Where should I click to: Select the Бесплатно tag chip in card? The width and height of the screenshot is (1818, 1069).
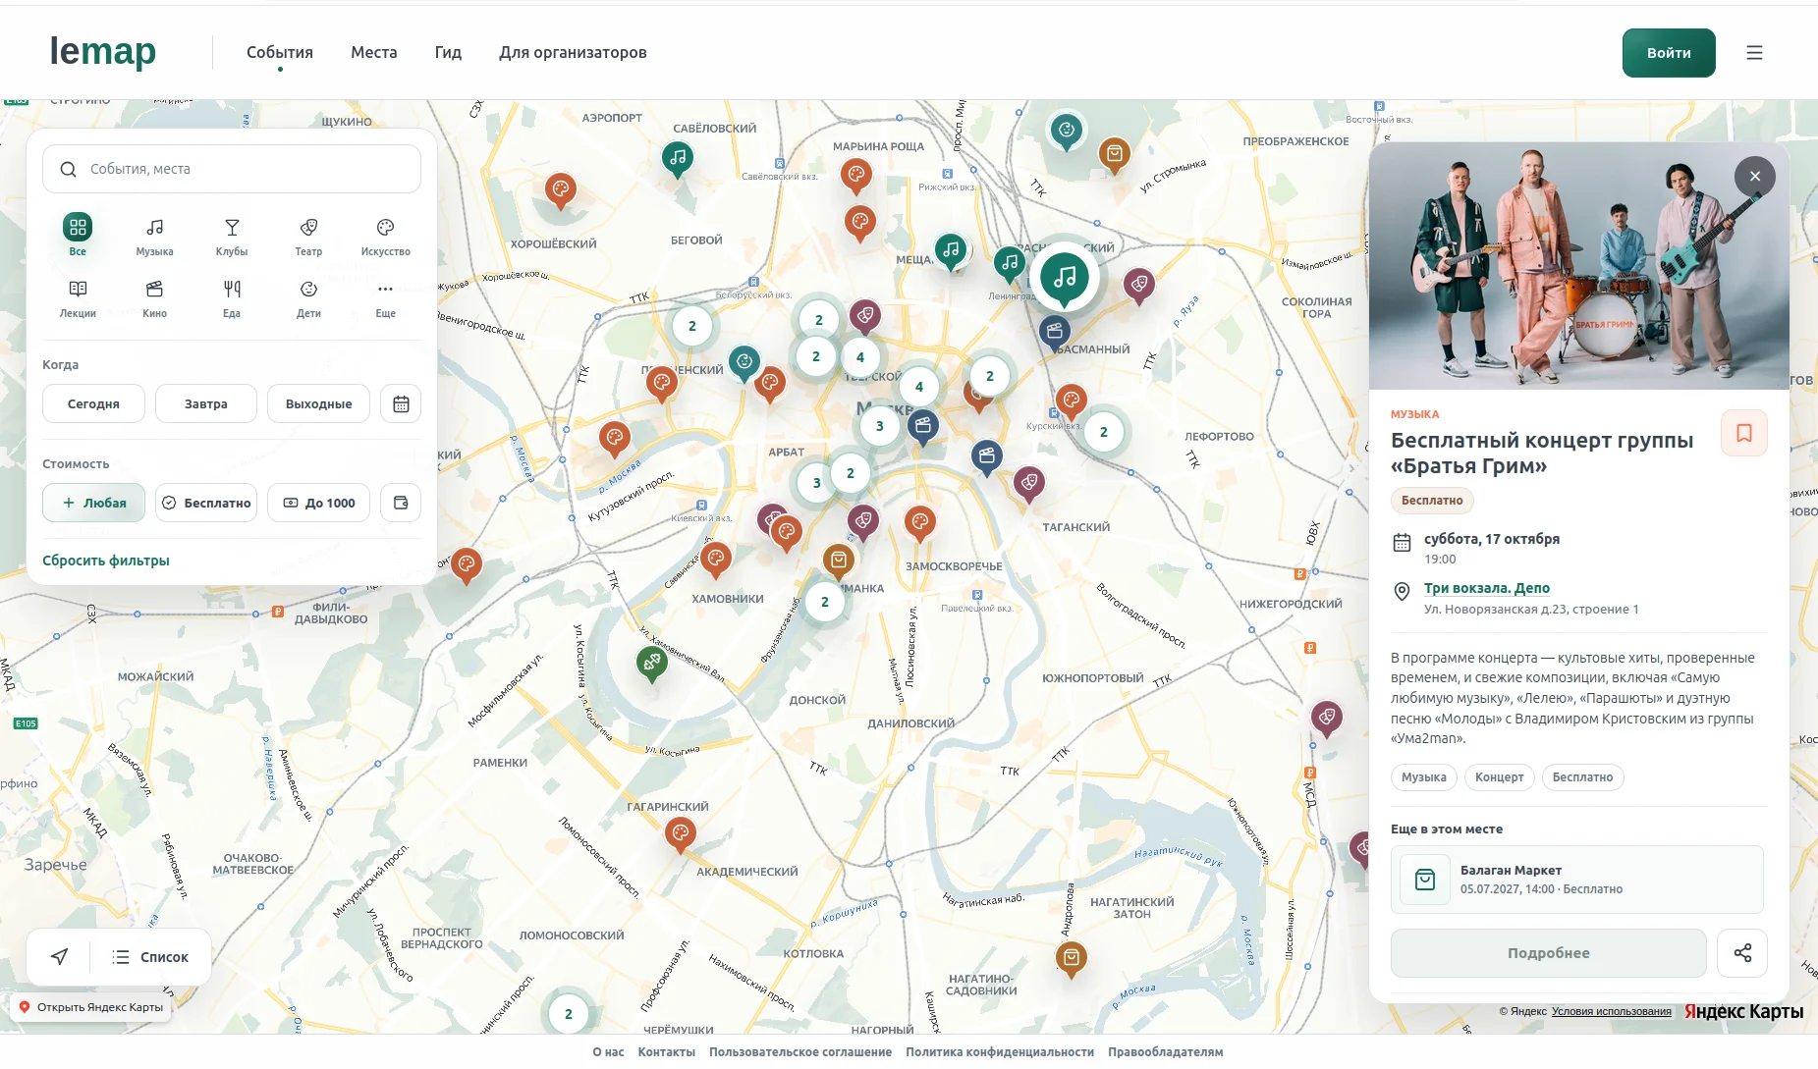(1582, 777)
